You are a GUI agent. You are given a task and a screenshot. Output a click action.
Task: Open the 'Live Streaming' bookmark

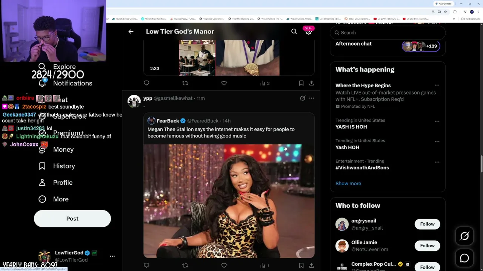point(328,19)
